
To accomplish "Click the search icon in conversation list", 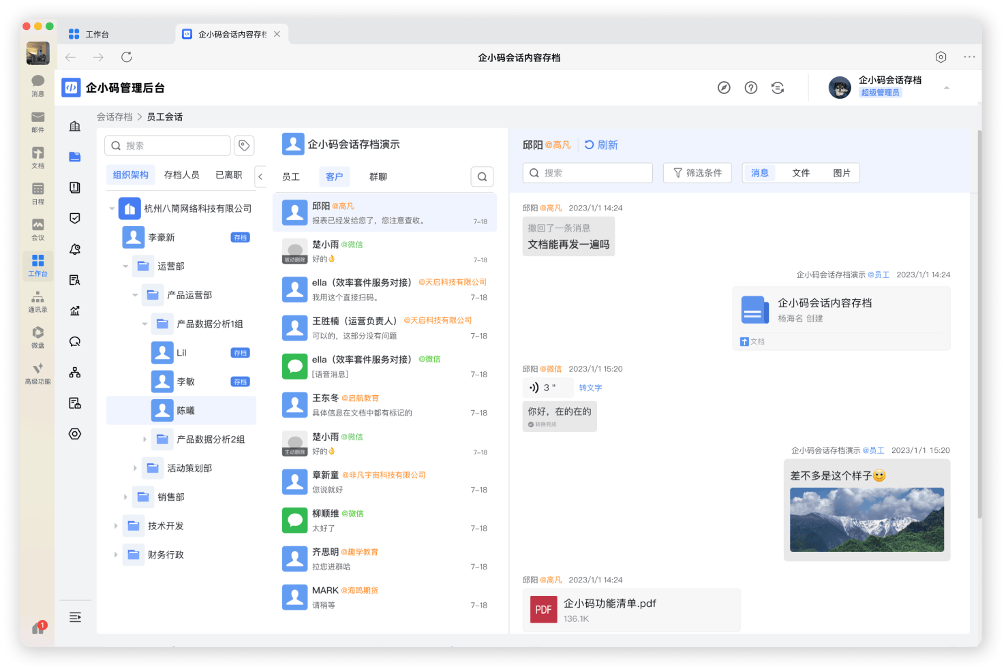I will click(x=482, y=177).
